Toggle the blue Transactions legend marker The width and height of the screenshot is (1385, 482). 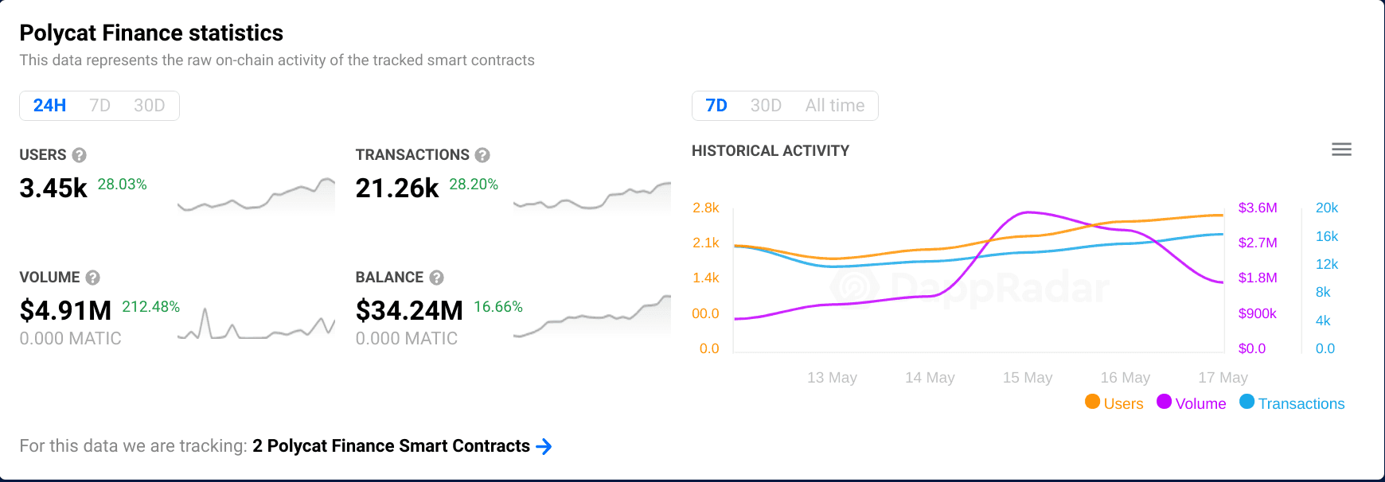coord(1247,402)
